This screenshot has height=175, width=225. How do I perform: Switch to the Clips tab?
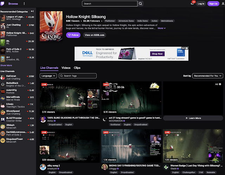click(x=77, y=68)
